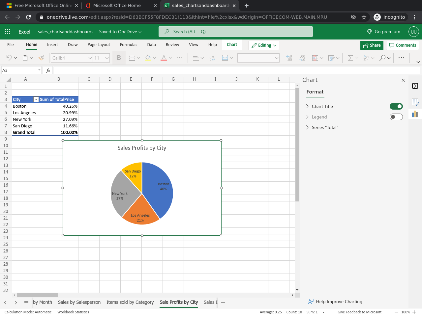Click the Share button
Image resolution: width=422 pixels, height=316 pixels.
(x=372, y=45)
